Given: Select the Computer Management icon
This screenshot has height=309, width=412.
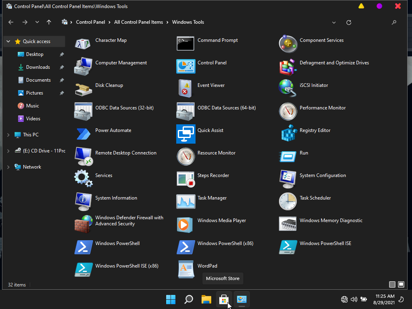Looking at the screenshot, I should point(83,66).
